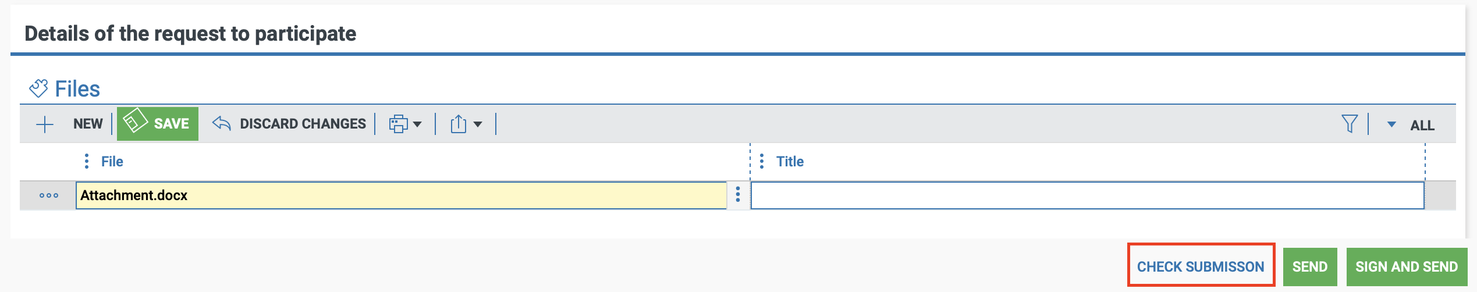Expand the print options dropdown arrow
1477x292 pixels.
[417, 124]
